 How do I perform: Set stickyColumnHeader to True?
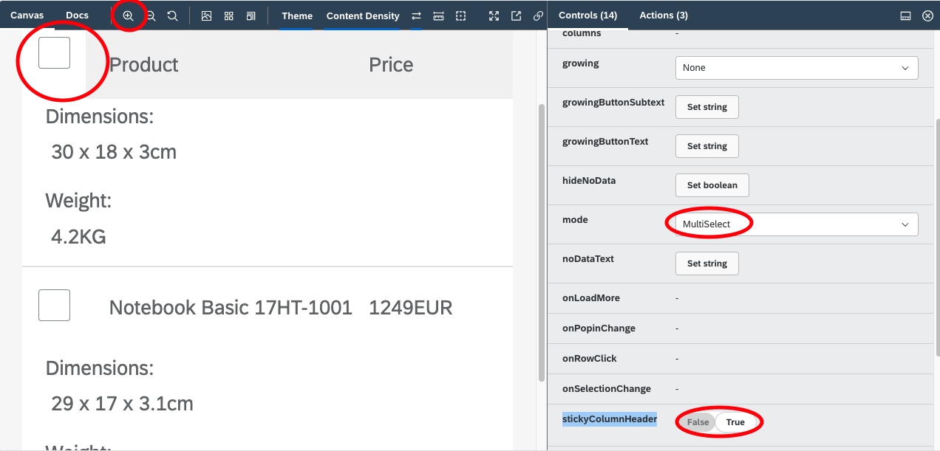click(x=735, y=421)
